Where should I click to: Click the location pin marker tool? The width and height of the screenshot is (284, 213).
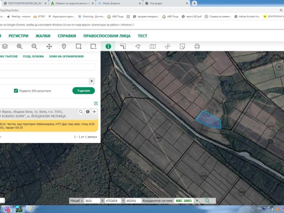point(64,47)
